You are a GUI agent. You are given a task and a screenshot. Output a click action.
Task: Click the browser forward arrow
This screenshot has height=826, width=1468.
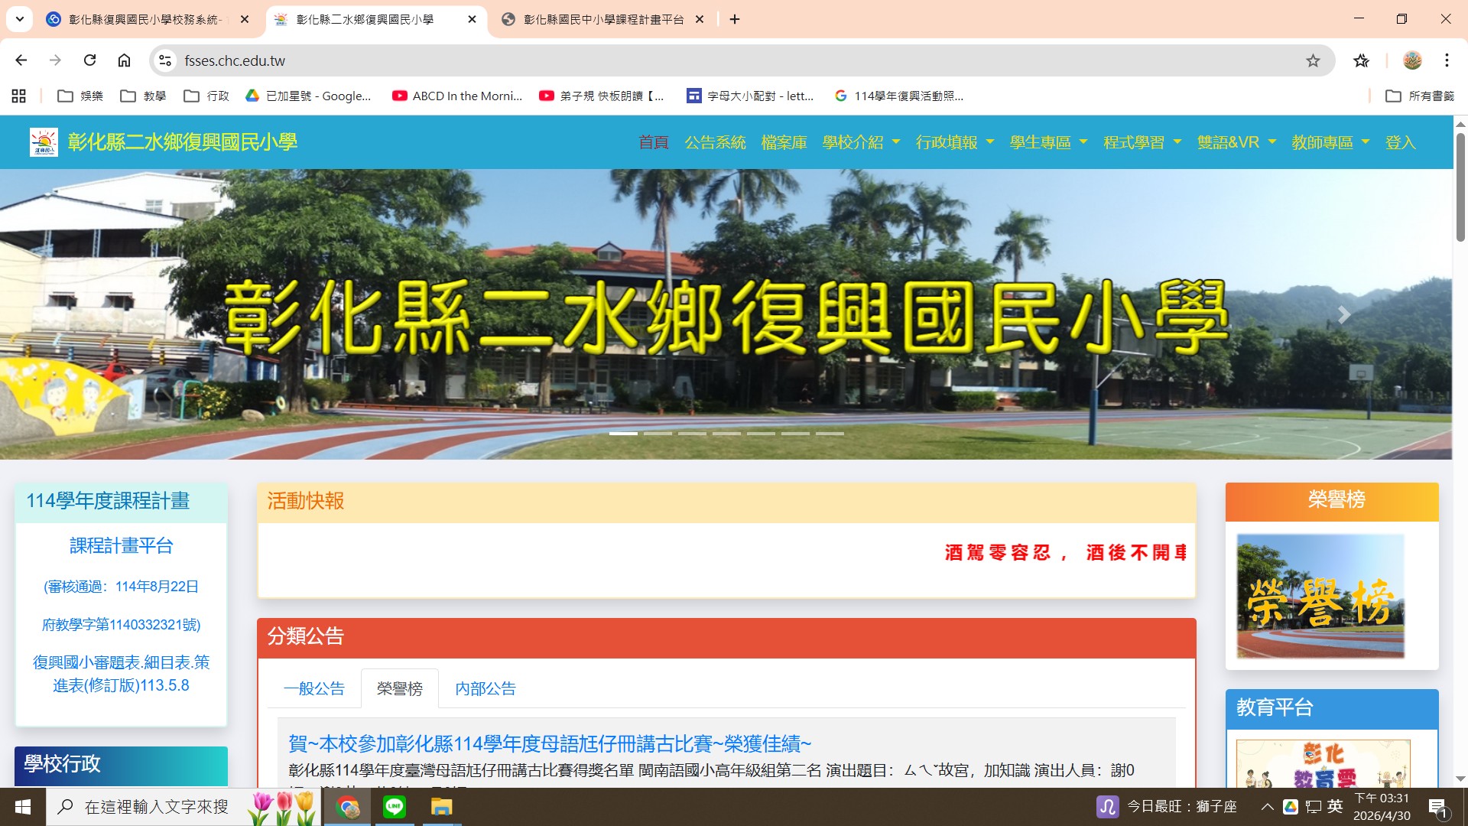pos(55,60)
